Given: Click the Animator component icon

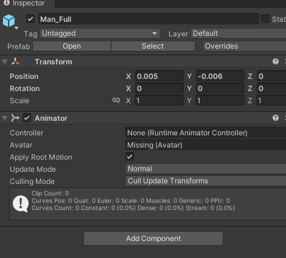Looking at the screenshot, I should 15,118.
